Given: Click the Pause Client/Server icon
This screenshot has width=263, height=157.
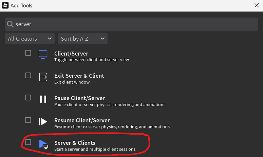Looking at the screenshot, I should [43, 99].
